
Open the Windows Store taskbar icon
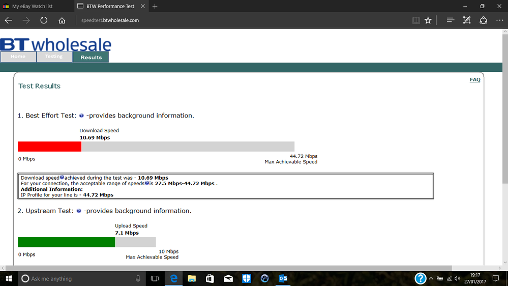[x=210, y=278]
